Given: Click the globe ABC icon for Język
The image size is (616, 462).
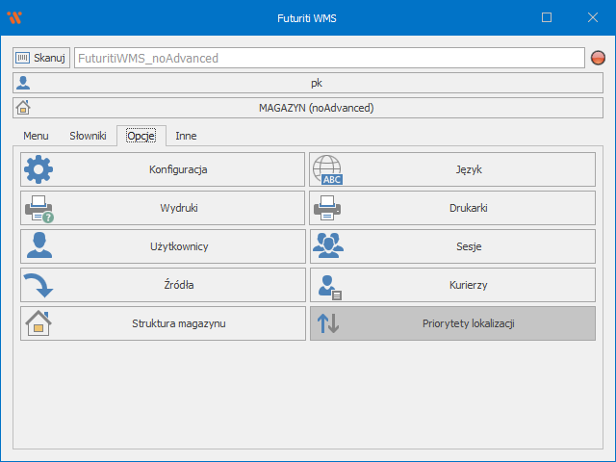Looking at the screenshot, I should point(327,169).
